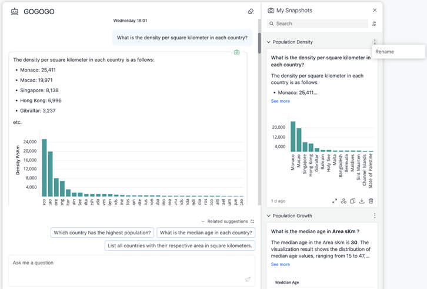The width and height of the screenshot is (427, 289).
Task: Close the My Snapshots panel
Action: tap(375, 11)
